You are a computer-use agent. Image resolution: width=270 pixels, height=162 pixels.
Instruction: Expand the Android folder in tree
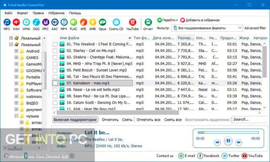(16, 51)
